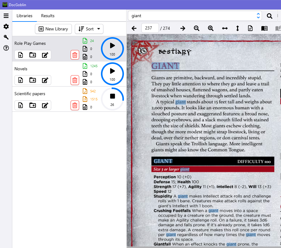Delete the Novels library
The image size is (281, 248).
click(75, 80)
